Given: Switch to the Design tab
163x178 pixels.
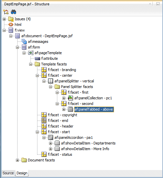Looking at the screenshot, I should pos(22,173).
